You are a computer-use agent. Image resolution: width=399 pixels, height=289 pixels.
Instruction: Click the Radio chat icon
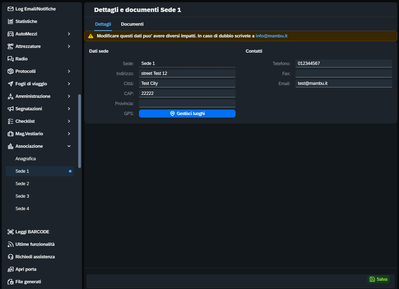pos(10,59)
